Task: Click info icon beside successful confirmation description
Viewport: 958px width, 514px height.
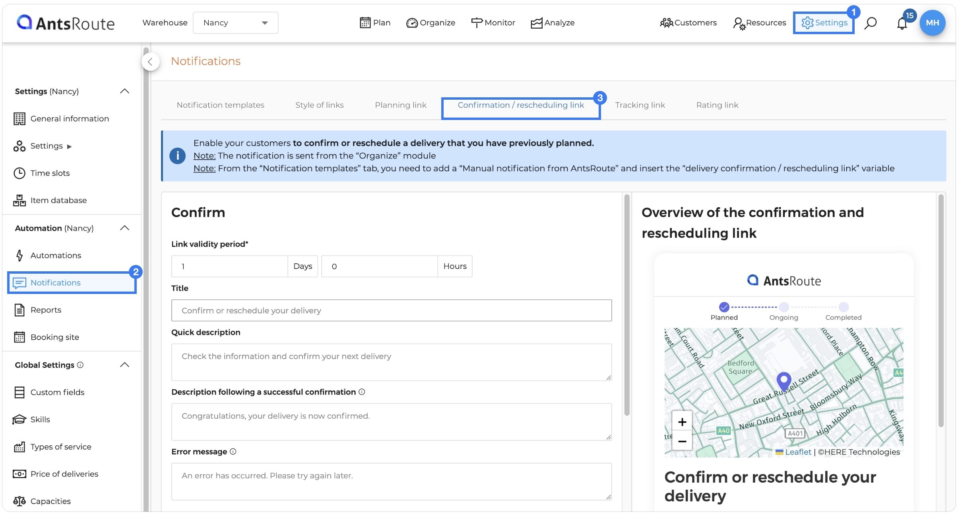Action: (362, 392)
